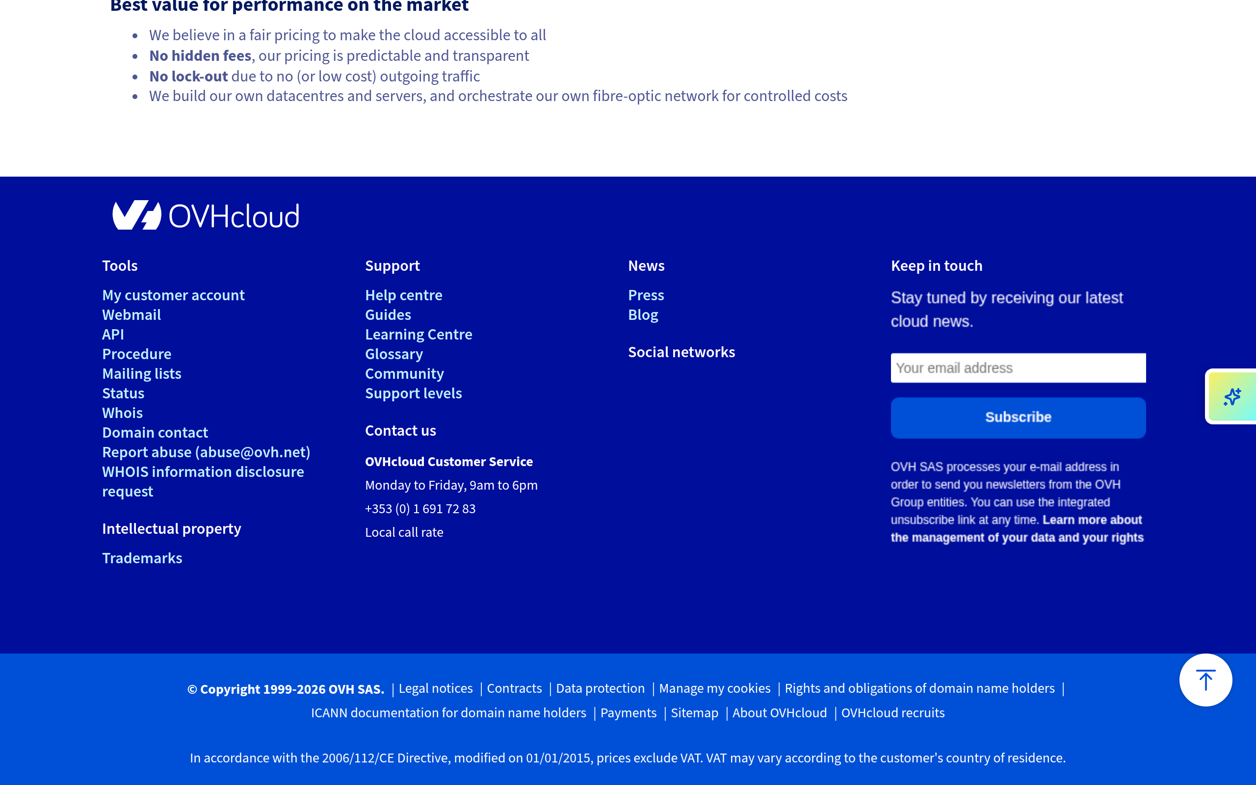Click the Local call rate text

coord(404,532)
